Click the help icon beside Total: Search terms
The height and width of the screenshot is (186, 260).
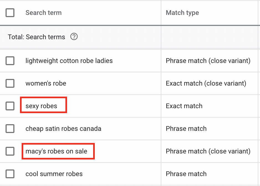[x=74, y=37]
